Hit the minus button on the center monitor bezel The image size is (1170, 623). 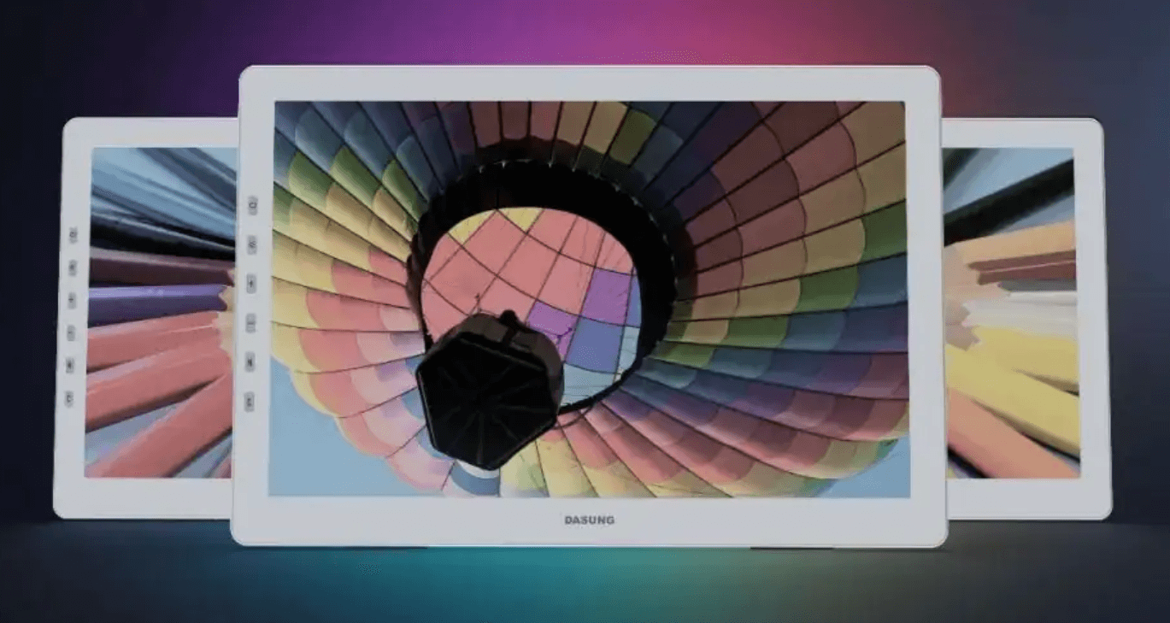point(250,322)
